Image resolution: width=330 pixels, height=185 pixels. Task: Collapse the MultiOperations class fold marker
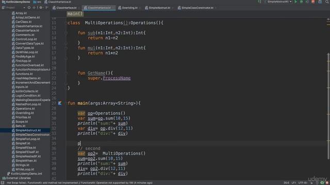tap(66, 23)
